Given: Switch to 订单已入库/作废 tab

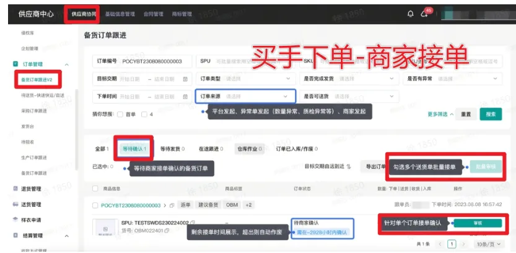Looking at the screenshot, I should tap(297, 149).
